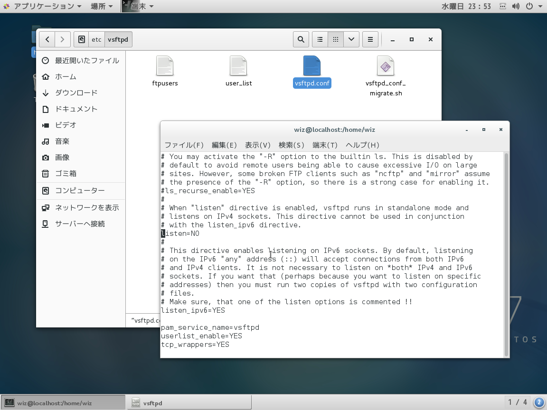Image resolution: width=547 pixels, height=410 pixels.
Task: Go forward in the file manager
Action: coord(63,39)
